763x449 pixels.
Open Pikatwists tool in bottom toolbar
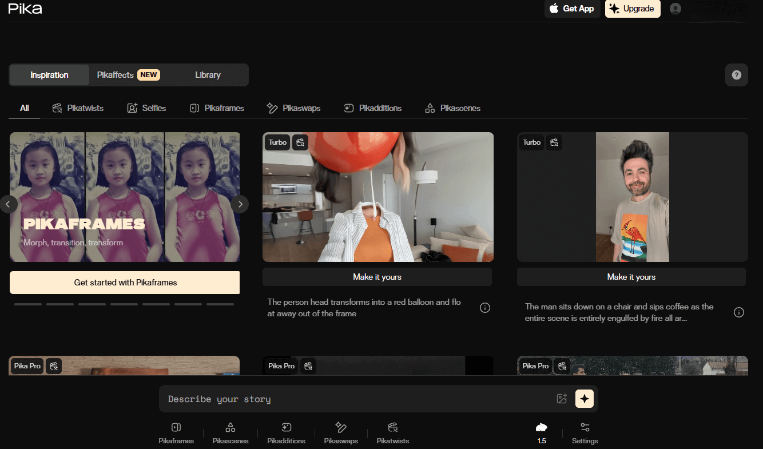pyautogui.click(x=392, y=433)
